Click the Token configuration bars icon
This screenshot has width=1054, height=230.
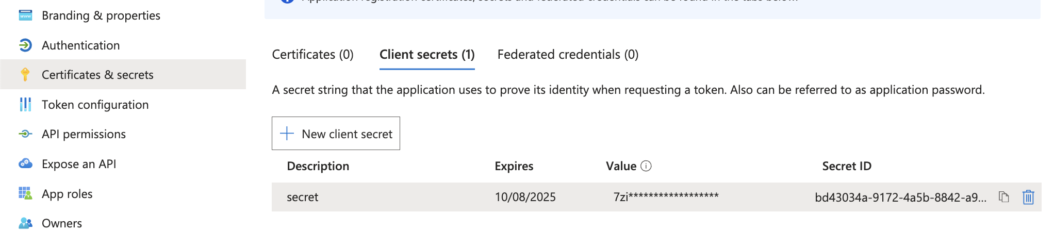pos(25,105)
